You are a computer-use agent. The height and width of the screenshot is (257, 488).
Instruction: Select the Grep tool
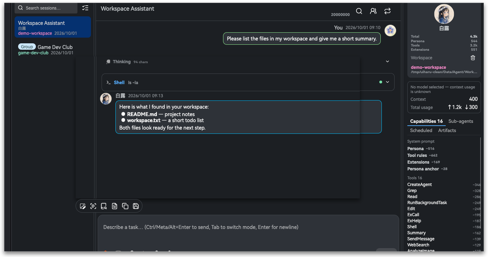pyautogui.click(x=444, y=191)
